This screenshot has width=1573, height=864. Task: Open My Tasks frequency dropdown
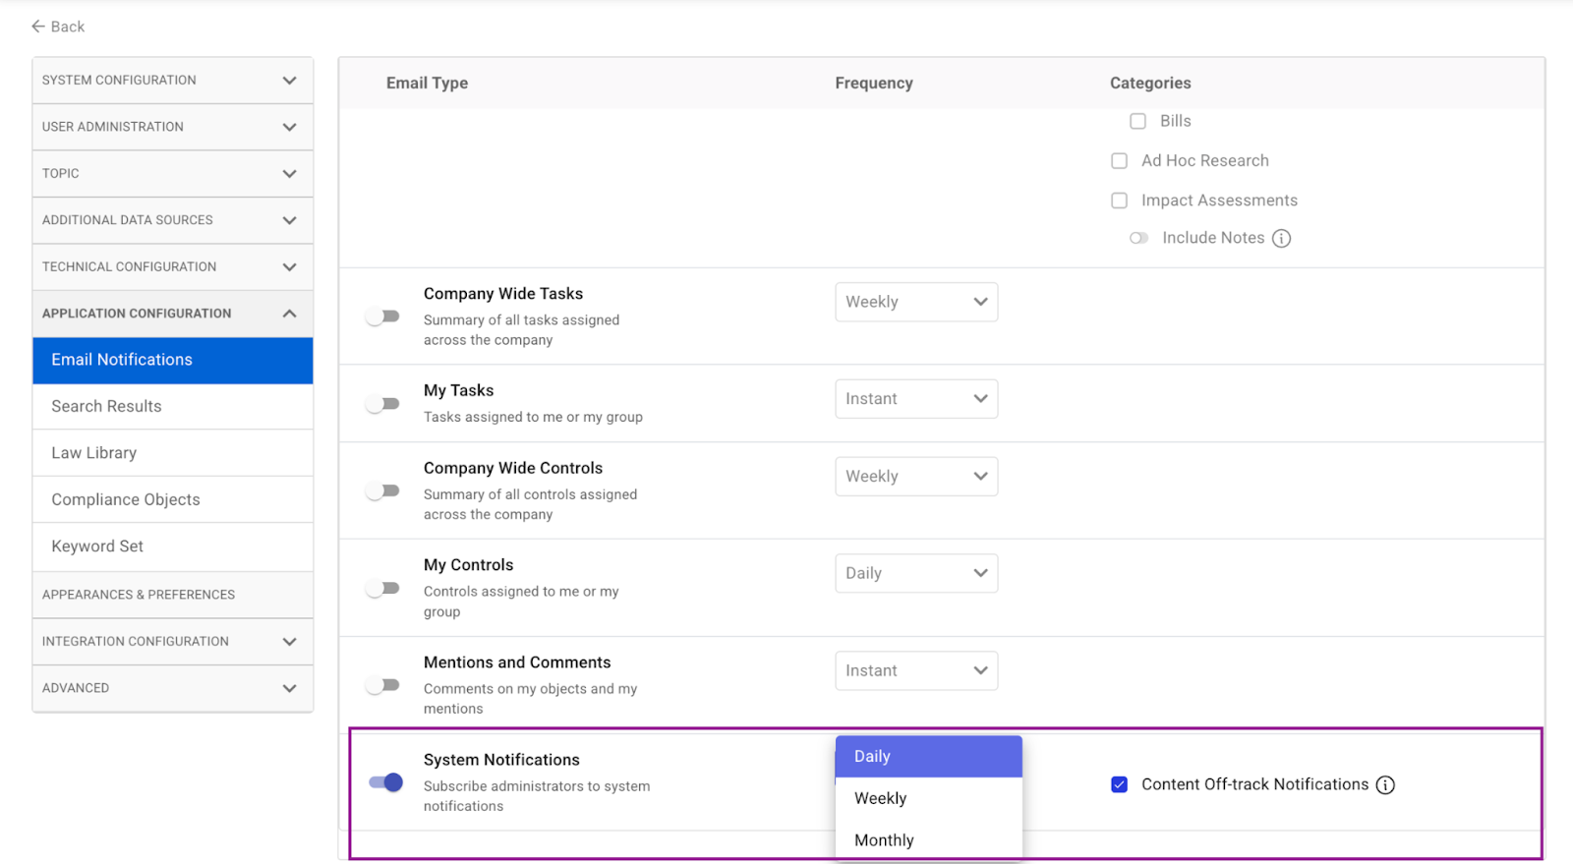click(916, 399)
